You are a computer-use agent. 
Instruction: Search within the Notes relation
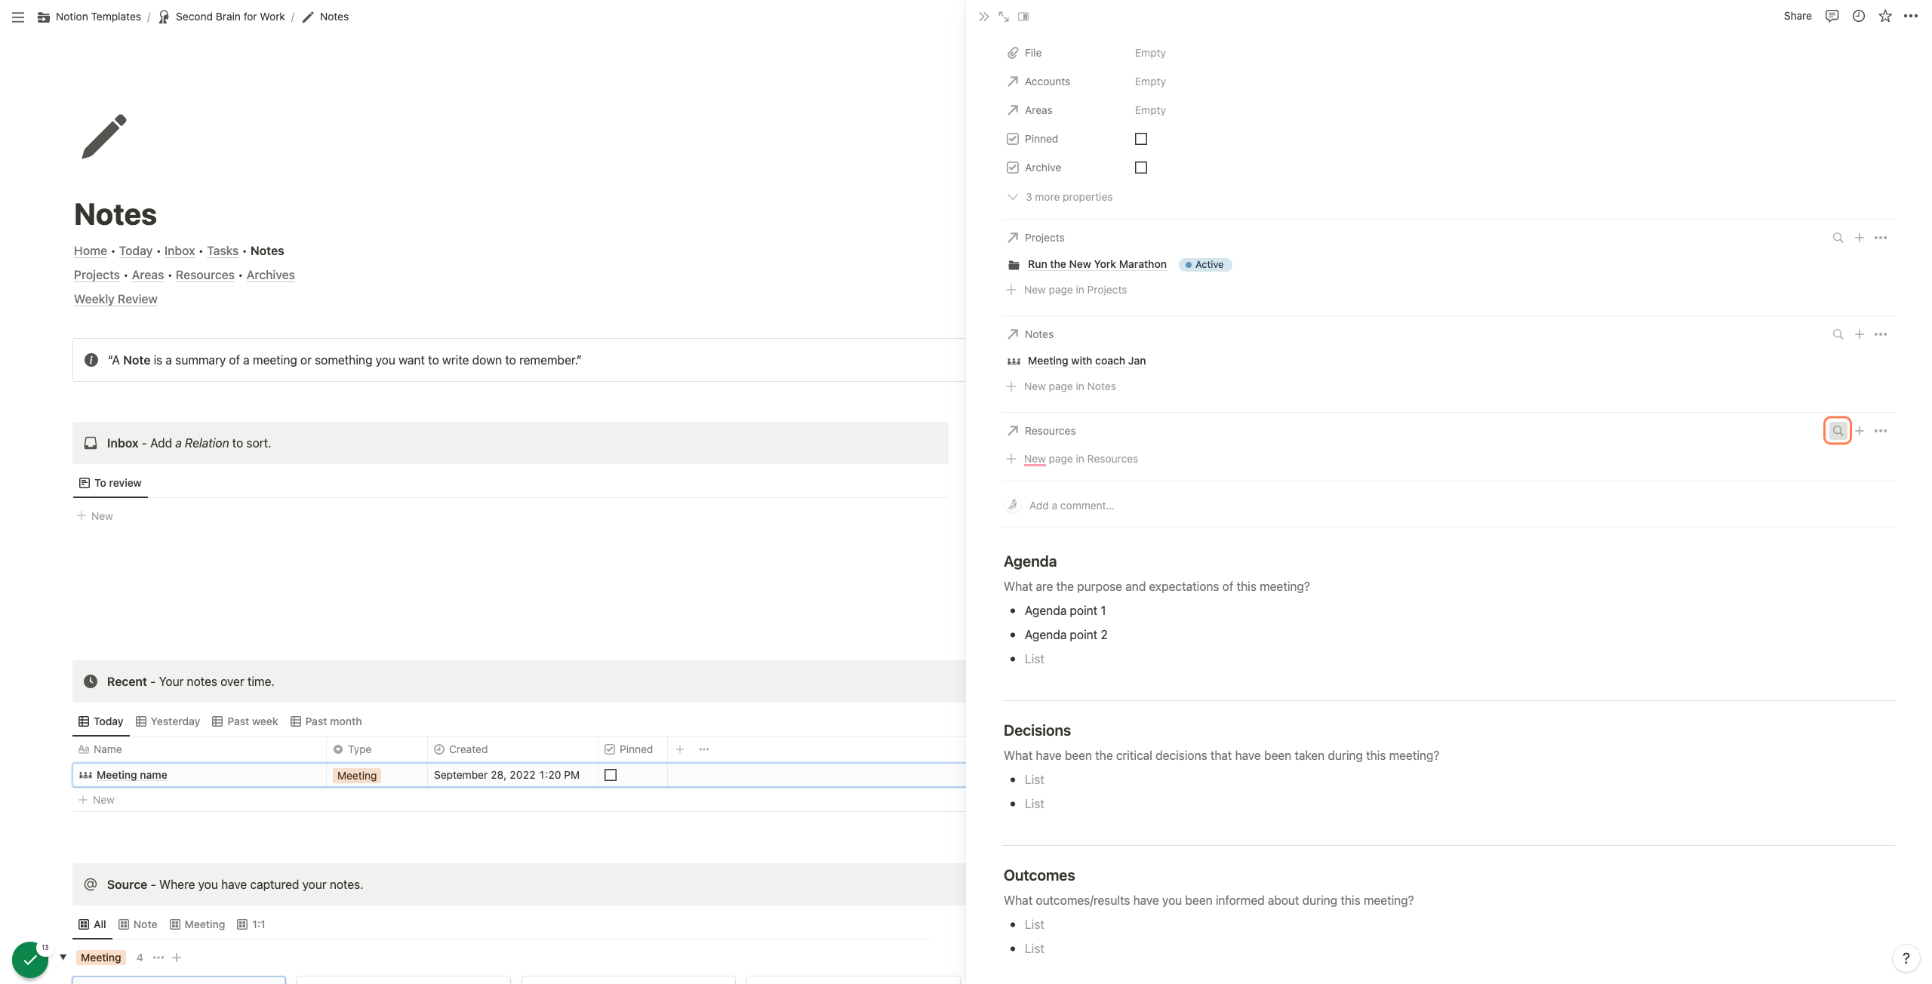(x=1838, y=334)
